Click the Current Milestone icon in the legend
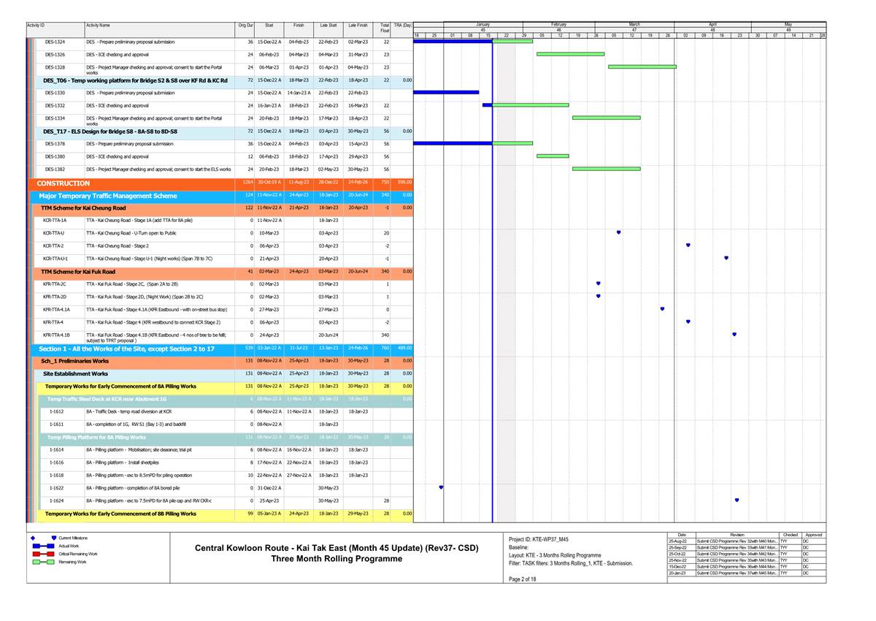The image size is (876, 621). [54, 538]
